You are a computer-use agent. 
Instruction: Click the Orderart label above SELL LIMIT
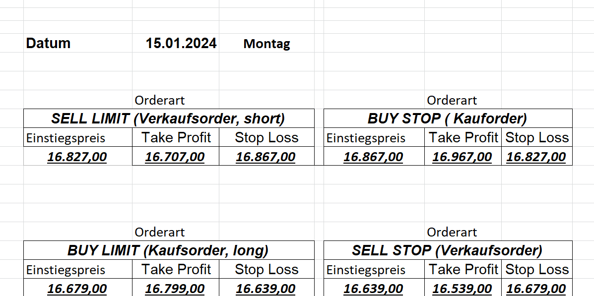click(x=160, y=101)
